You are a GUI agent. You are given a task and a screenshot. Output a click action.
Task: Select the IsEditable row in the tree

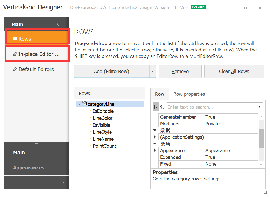click(x=103, y=111)
